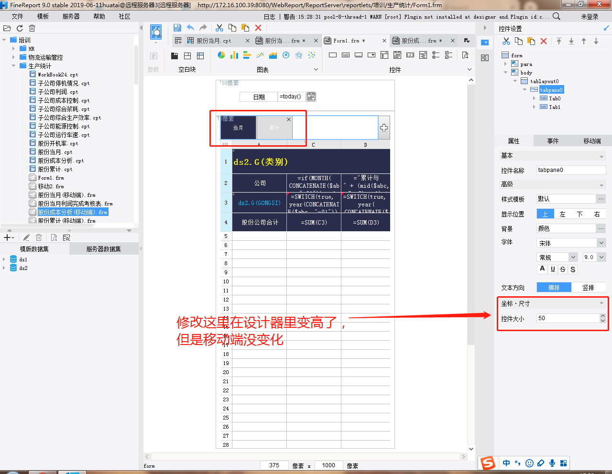Select the 当月 tab in the form canvas
The image size is (612, 474).
tap(238, 128)
